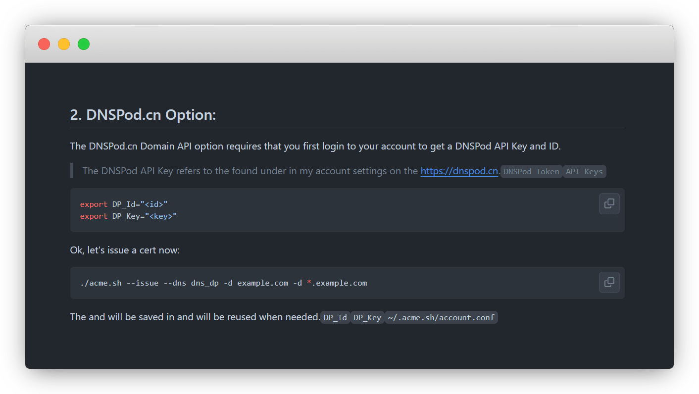Maximize the window using green button
The height and width of the screenshot is (394, 699).
(x=84, y=44)
